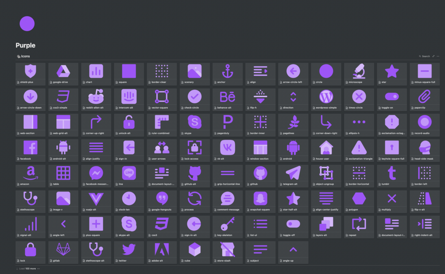Screen dimensions: 445x274
Task: Select the angle-up icon card
Action: coord(293,252)
